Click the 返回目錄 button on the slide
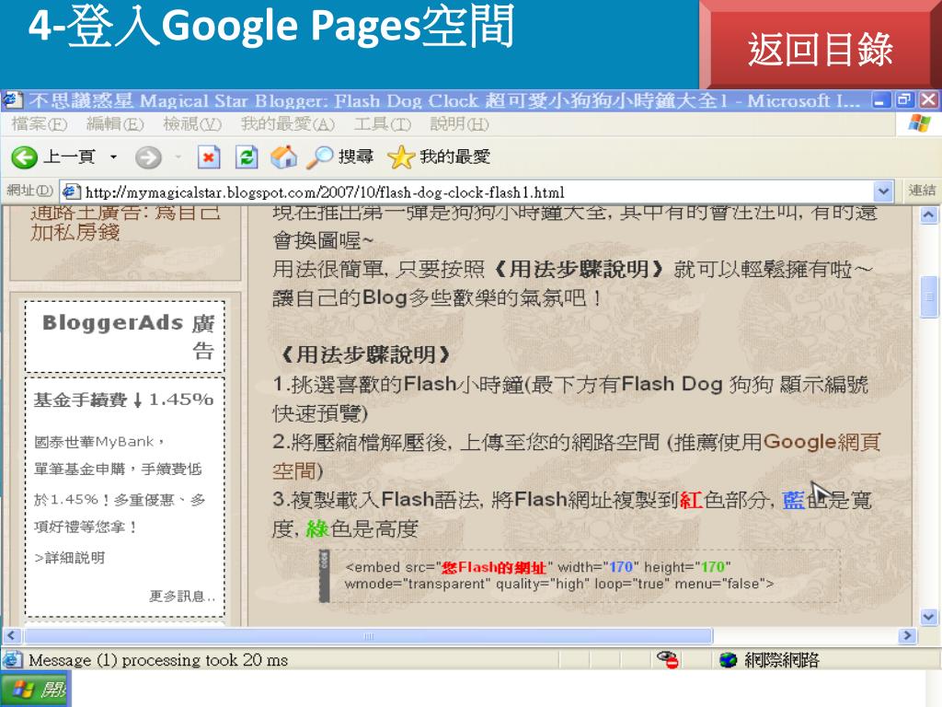 [820, 49]
